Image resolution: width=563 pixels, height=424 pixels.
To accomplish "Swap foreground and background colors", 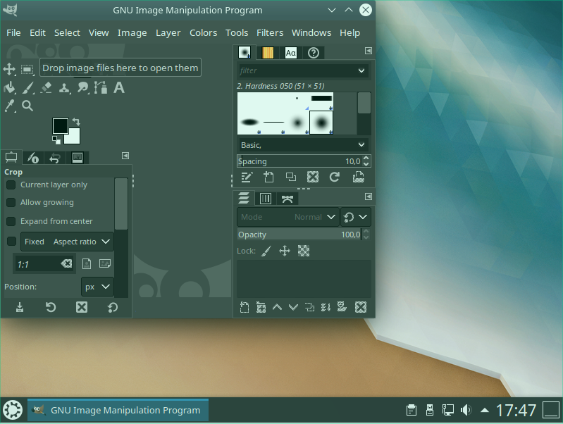I will click(76, 121).
